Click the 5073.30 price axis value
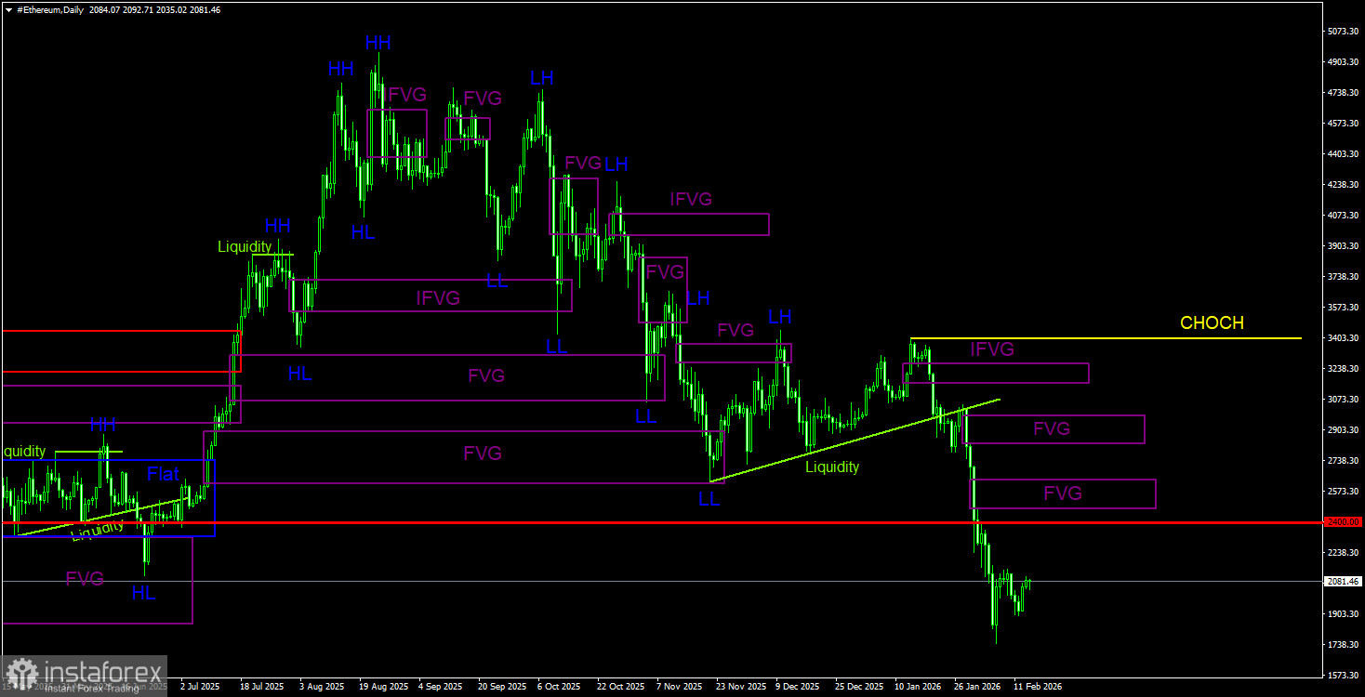The image size is (1365, 697). tap(1344, 32)
